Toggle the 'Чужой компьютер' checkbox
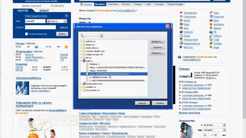Screen dimensions: 246x138 pos(27,34)
